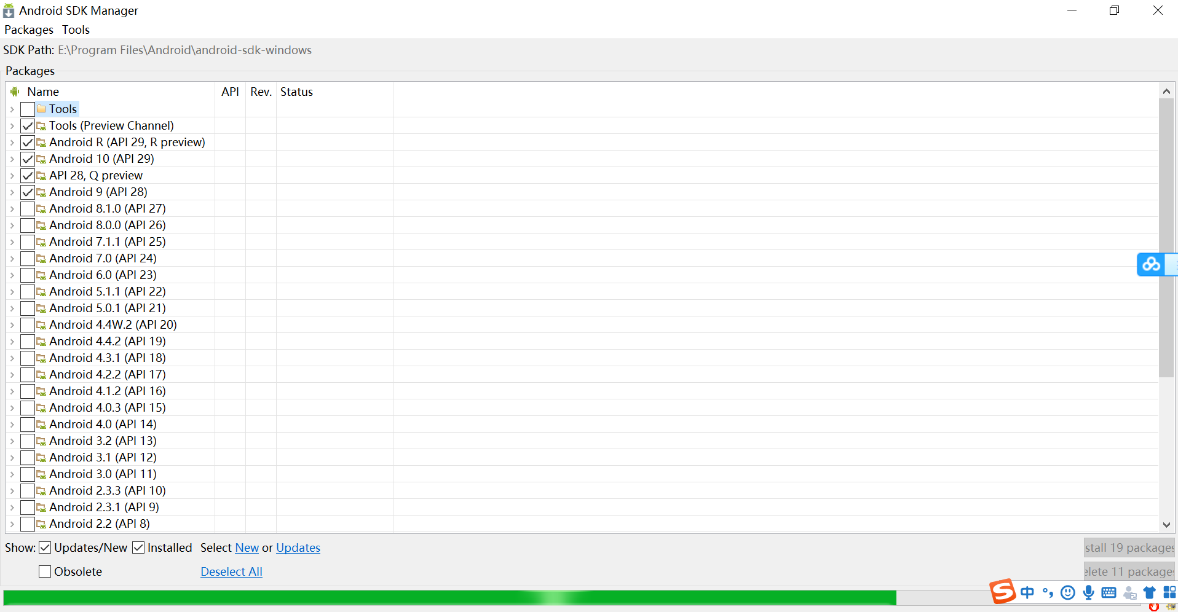The image size is (1178, 612).
Task: Open the Packages menu
Action: tap(29, 29)
